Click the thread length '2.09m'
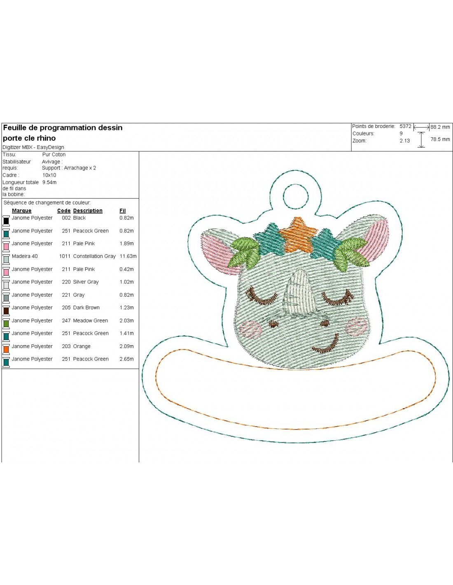Screen dimensions: 453x585 pos(127,346)
